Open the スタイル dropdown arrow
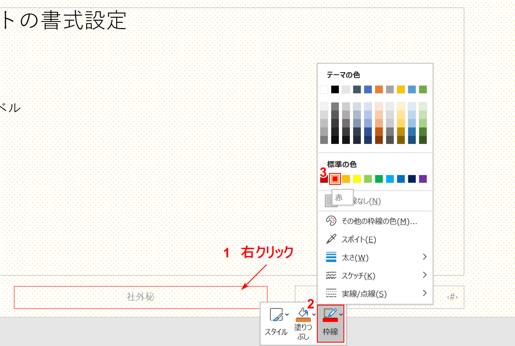 (287, 314)
